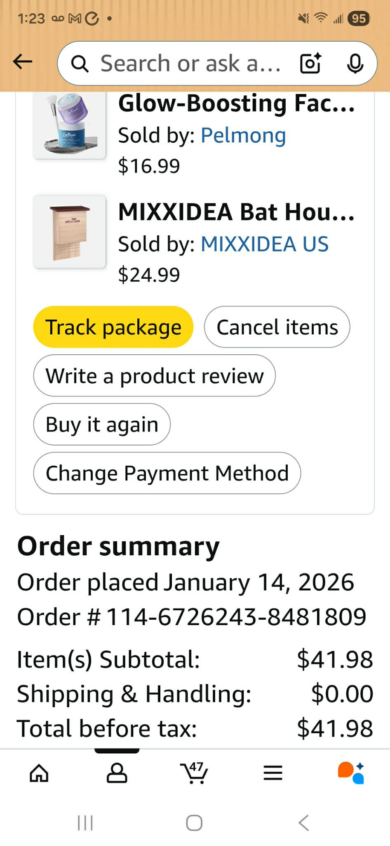Open the account profile tab
390x846 pixels.
click(x=117, y=773)
